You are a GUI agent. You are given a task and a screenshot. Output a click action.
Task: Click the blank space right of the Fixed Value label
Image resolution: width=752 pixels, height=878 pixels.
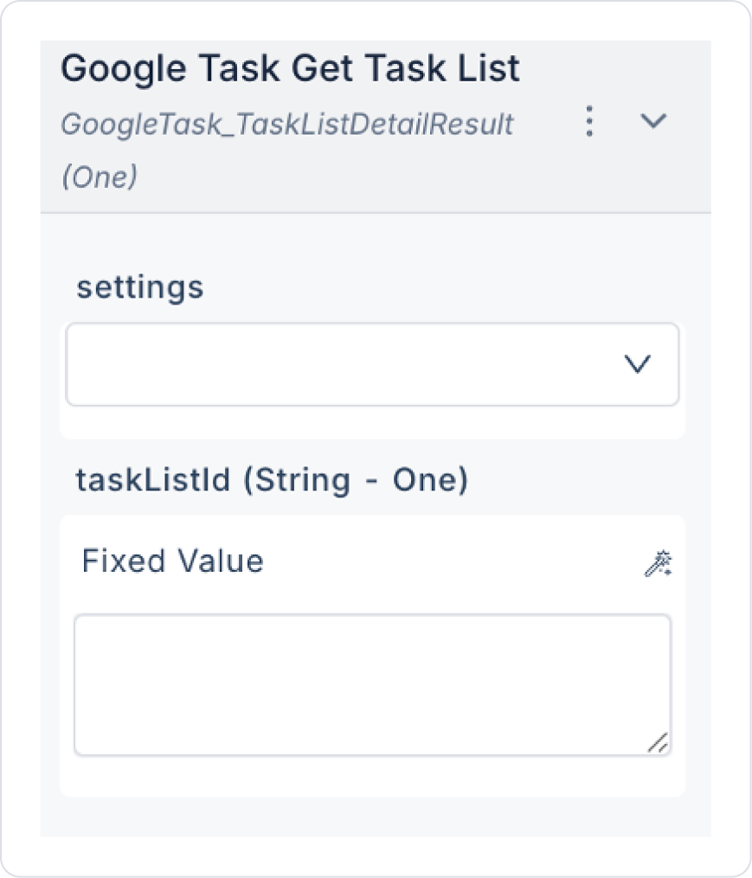[x=450, y=562]
